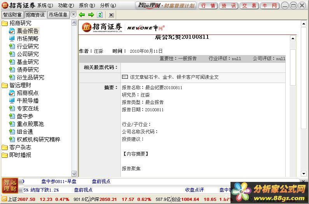Select 专家在线 in the tree
This screenshot has height=204, width=309.
(28, 108)
